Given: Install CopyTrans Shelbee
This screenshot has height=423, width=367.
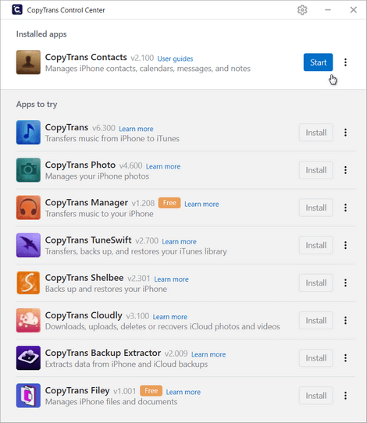Looking at the screenshot, I should (316, 283).
